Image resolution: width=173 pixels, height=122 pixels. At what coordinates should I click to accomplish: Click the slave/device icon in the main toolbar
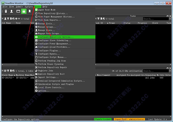point(6,11)
